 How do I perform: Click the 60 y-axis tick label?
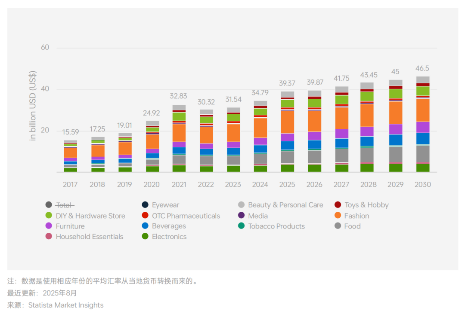click(45, 47)
